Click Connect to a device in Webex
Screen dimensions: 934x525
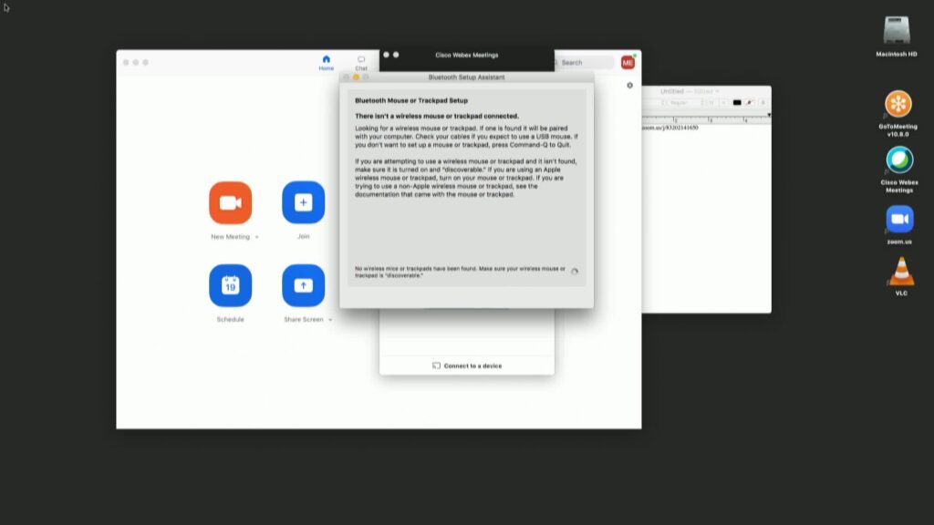[467, 365]
